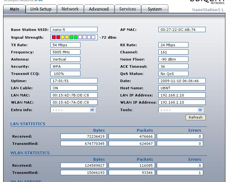Switch to the Link Setup tab
The height and width of the screenshot is (182, 226).
click(41, 9)
